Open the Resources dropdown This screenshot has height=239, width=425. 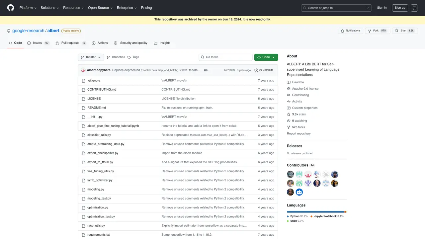click(73, 8)
